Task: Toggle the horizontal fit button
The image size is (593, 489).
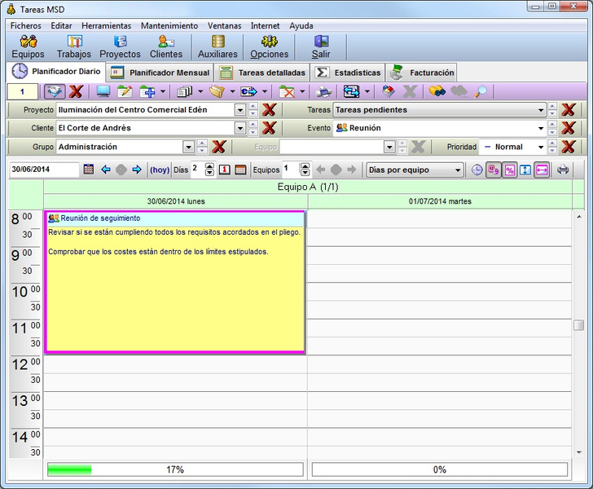Action: point(542,170)
